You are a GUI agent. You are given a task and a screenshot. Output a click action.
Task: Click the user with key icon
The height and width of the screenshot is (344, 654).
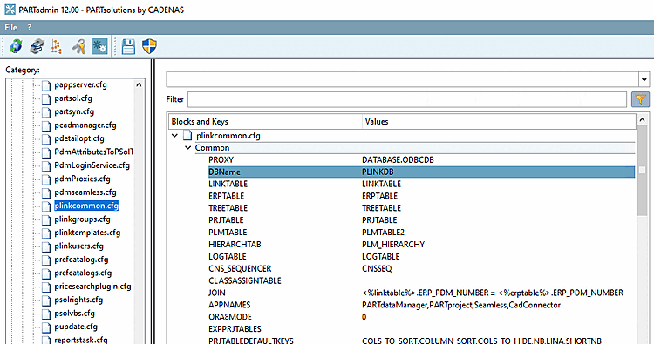78,46
